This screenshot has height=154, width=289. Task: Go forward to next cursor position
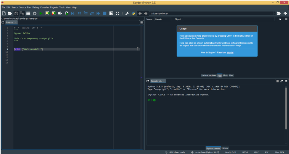pyautogui.click(x=146, y=13)
